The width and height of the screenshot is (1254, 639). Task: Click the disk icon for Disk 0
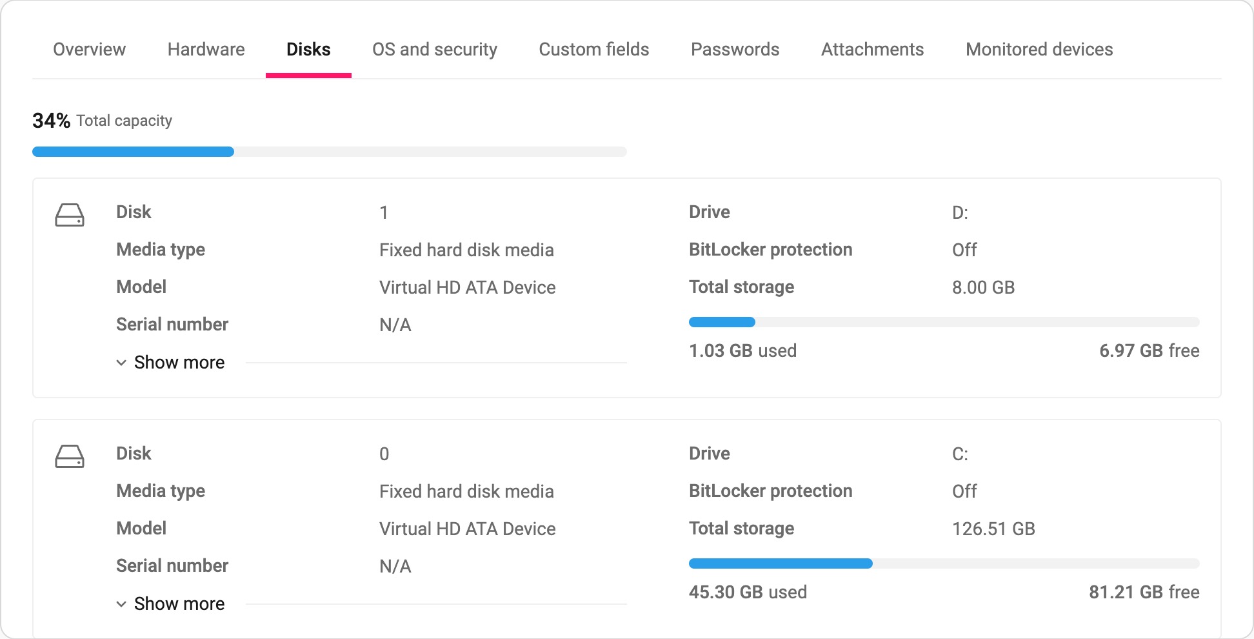click(70, 456)
